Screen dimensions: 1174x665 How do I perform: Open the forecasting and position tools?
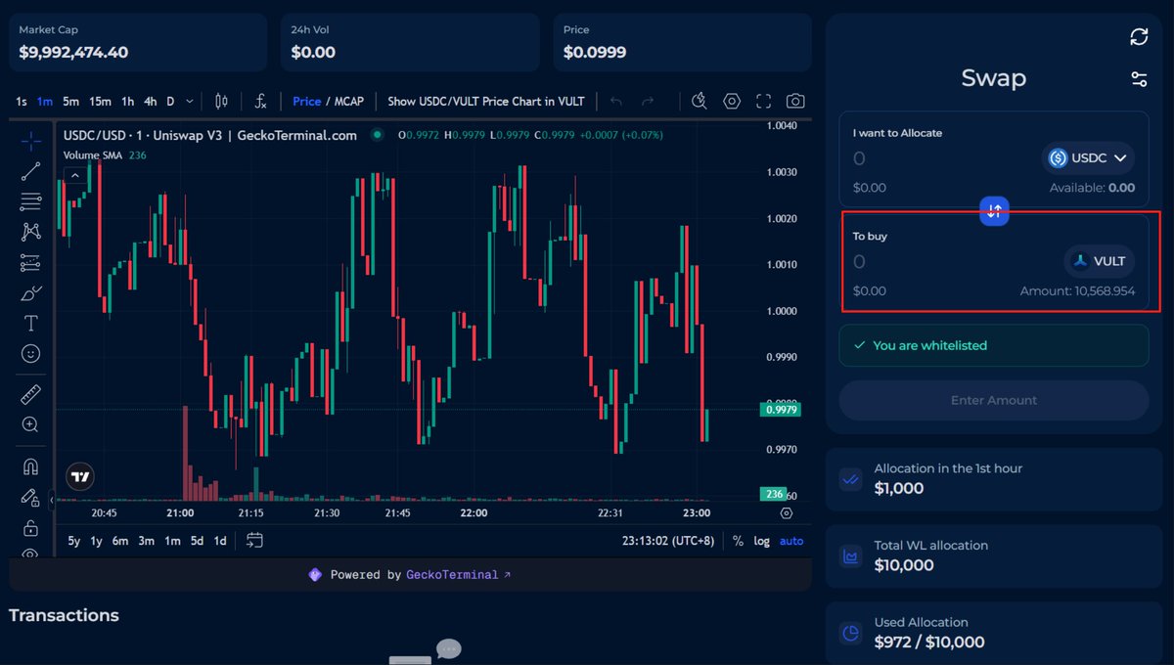click(x=30, y=262)
